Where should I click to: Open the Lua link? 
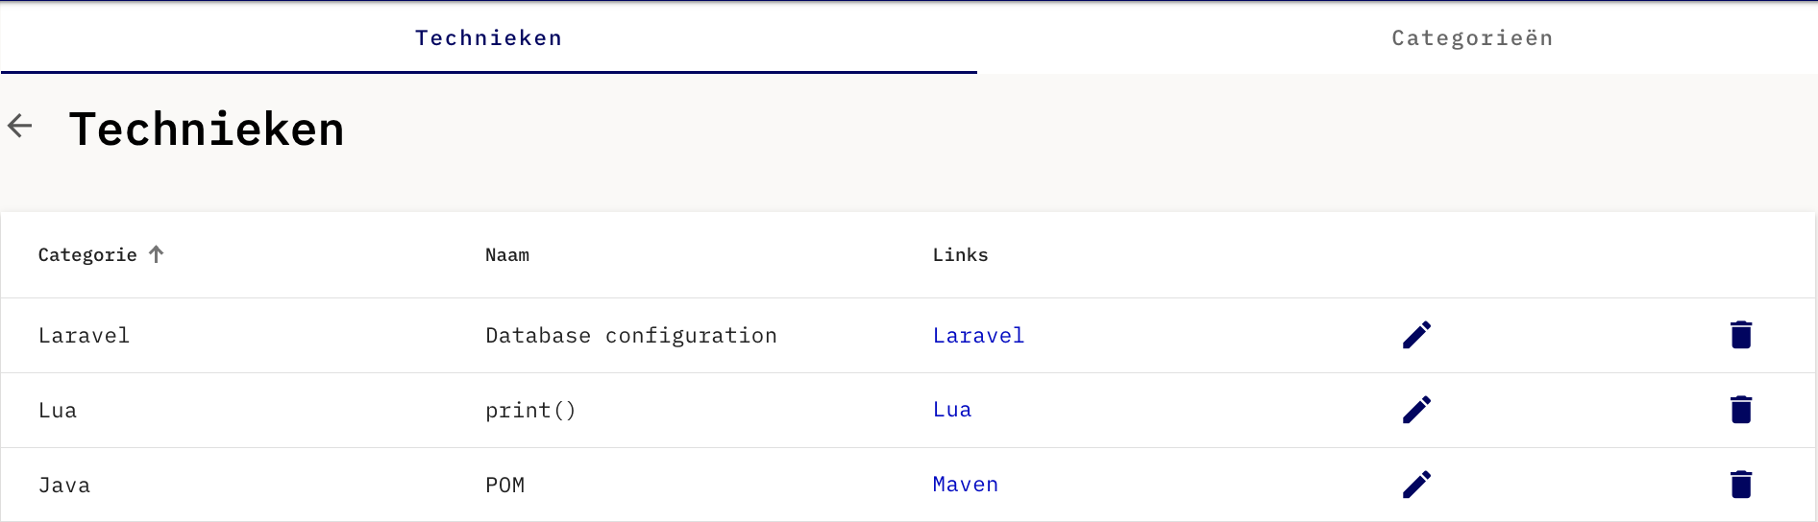(952, 410)
